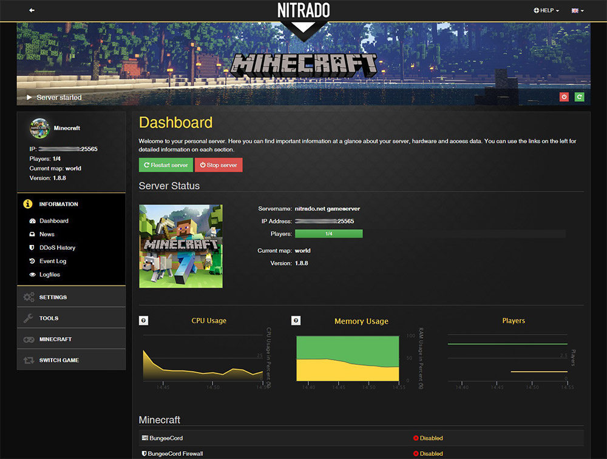607x459 pixels.
Task: Click the help icon beside CPU Usage
Action: [144, 321]
